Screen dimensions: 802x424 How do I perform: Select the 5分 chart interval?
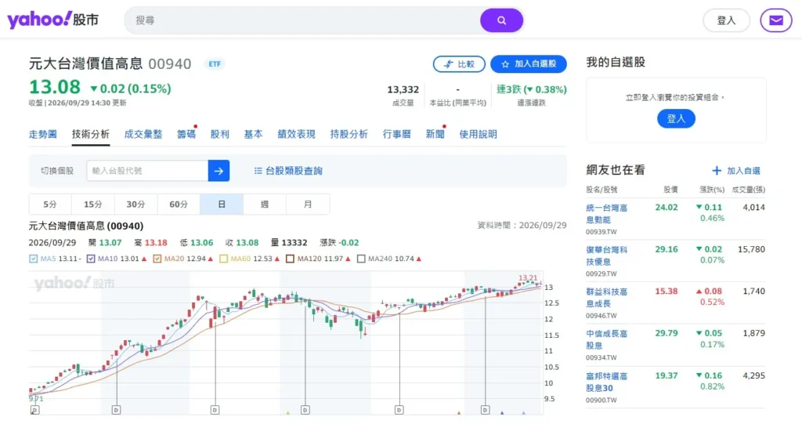coord(50,205)
